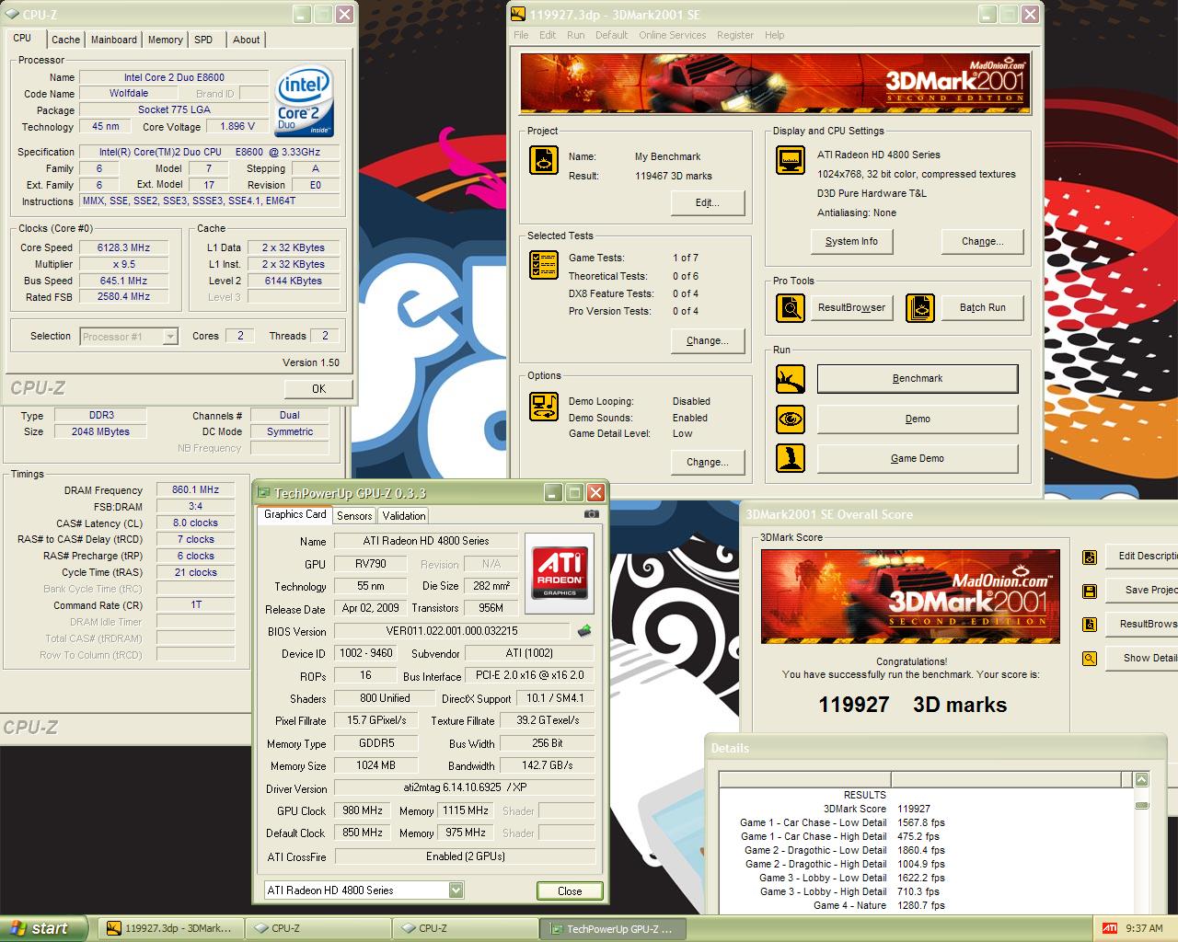Click the Game Demo joystick icon
Image resolution: width=1178 pixels, height=942 pixels.
coord(791,458)
